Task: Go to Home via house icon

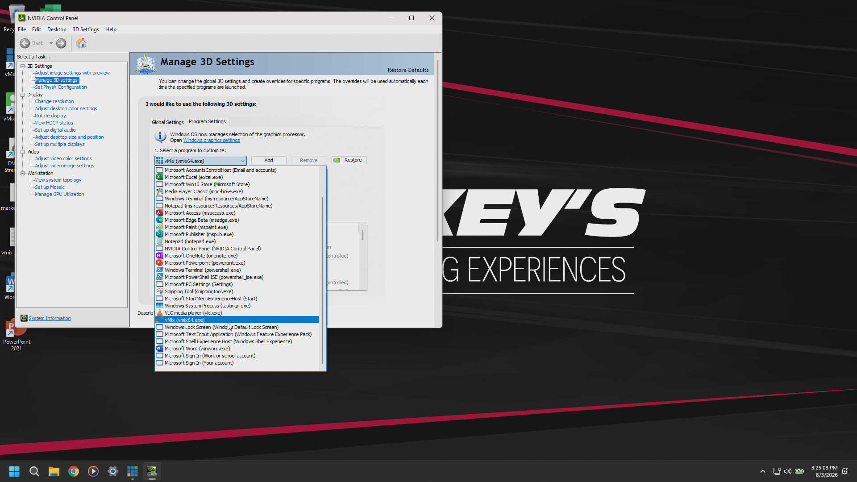Action: click(x=81, y=43)
